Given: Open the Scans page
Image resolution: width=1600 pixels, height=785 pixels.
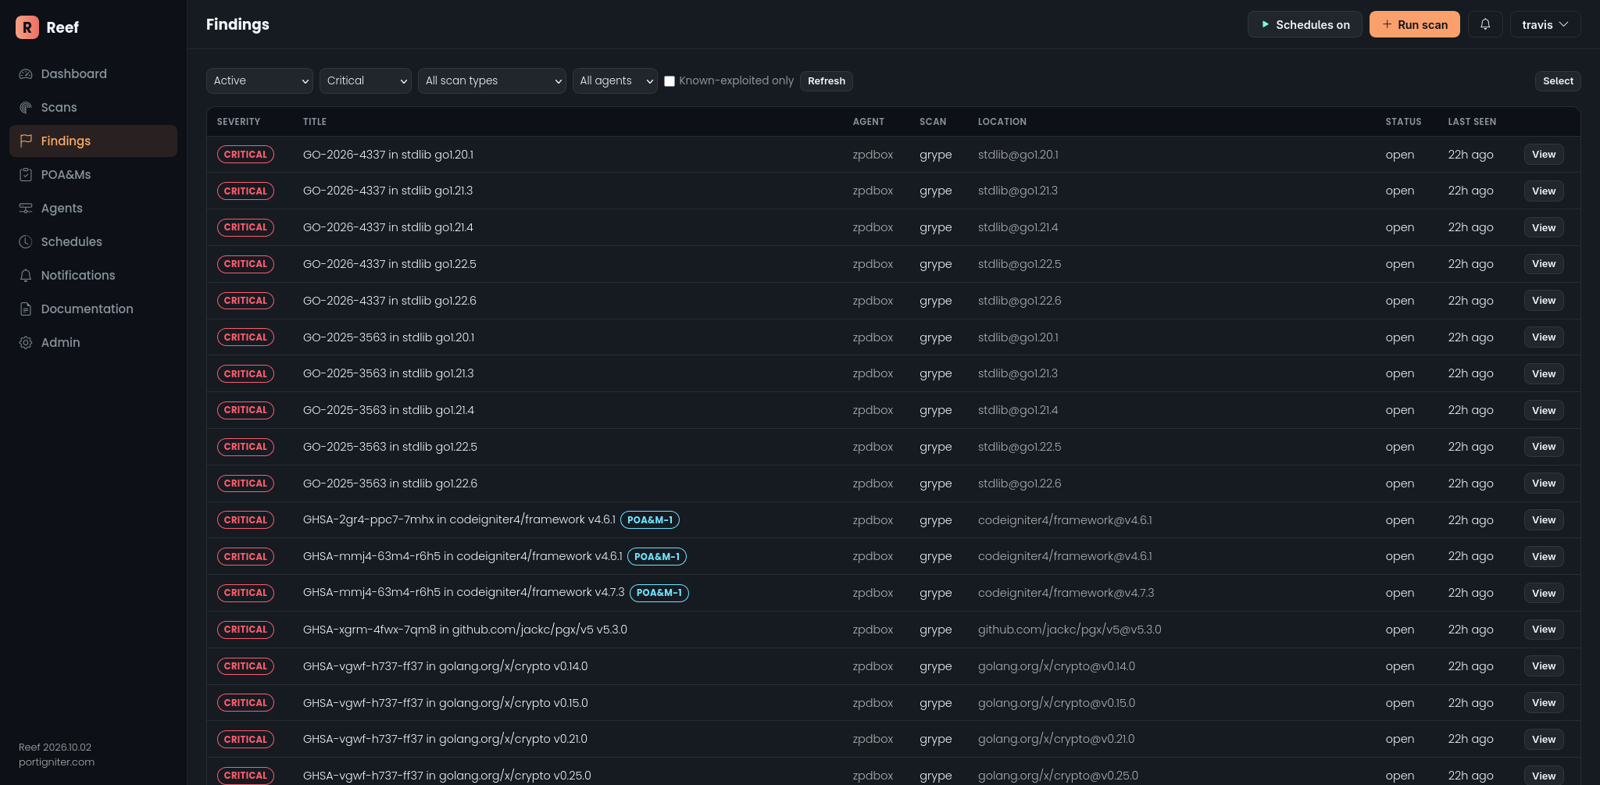Looking at the screenshot, I should (x=93, y=108).
